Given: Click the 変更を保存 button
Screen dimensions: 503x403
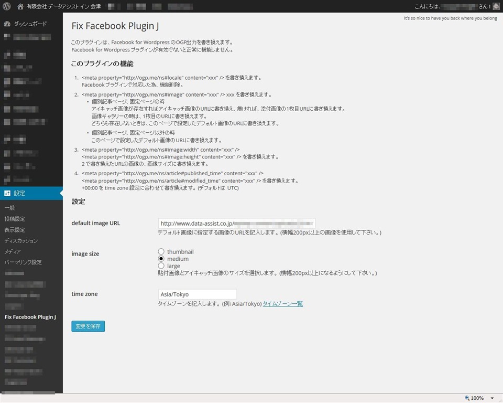Looking at the screenshot, I should tap(88, 326).
